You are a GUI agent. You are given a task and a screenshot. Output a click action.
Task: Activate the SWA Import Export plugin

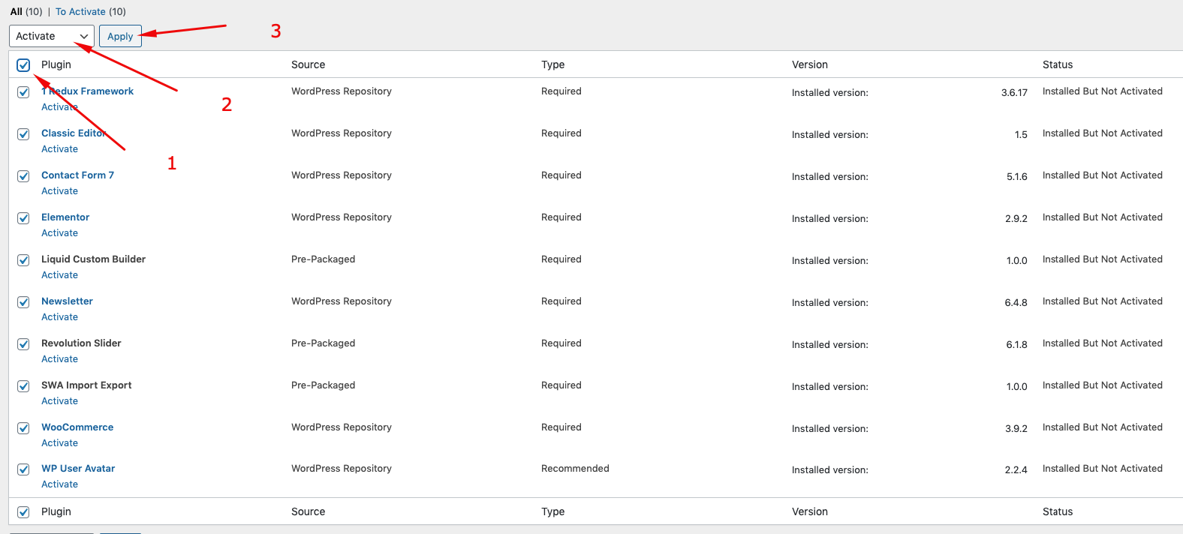pos(59,401)
